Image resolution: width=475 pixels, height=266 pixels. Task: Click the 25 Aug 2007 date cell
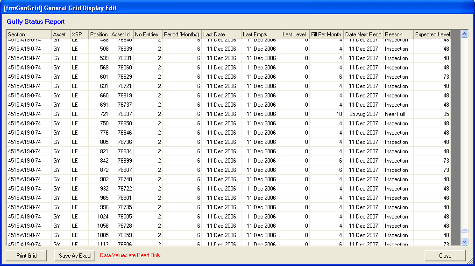(x=363, y=114)
